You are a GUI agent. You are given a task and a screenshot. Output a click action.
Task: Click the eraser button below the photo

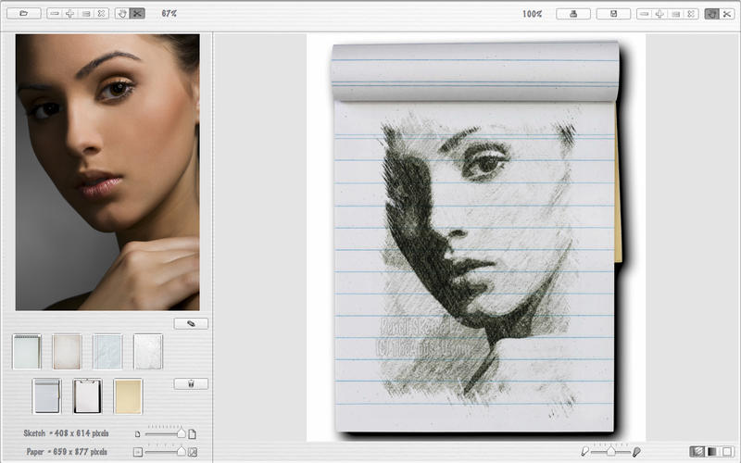191,324
